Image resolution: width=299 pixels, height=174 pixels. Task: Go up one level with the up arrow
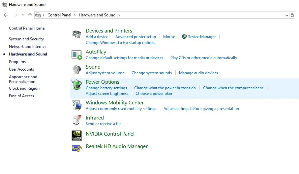pyautogui.click(x=30, y=15)
